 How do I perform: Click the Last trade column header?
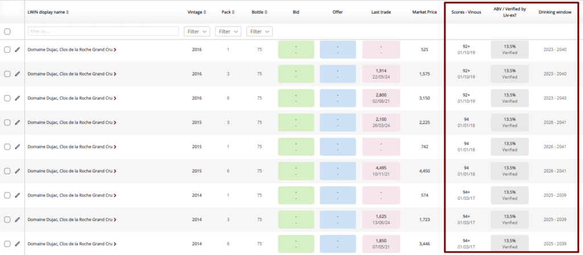381,12
